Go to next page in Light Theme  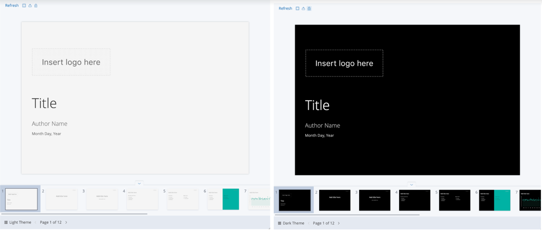click(66, 222)
